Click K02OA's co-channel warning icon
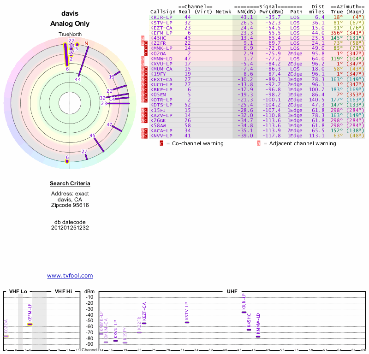This screenshot has width=369, height=354. (146, 54)
